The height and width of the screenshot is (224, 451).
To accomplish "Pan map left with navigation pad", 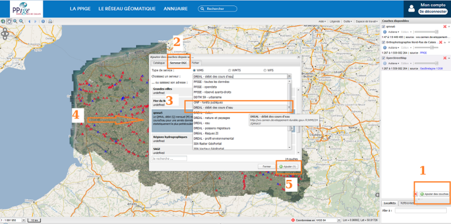I will [x=2, y=34].
